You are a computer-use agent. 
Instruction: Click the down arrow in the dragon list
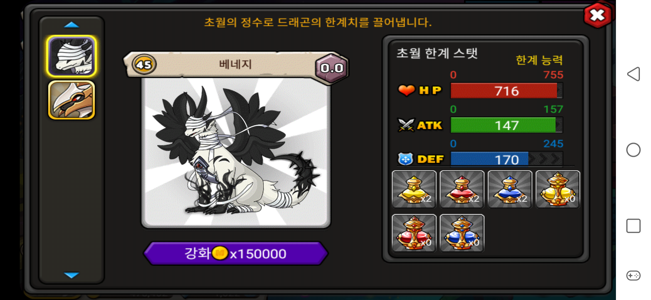click(x=71, y=275)
